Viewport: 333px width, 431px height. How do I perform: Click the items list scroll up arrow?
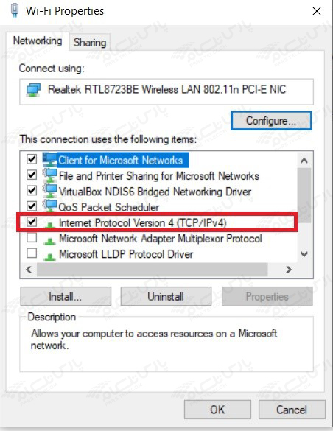pos(304,161)
